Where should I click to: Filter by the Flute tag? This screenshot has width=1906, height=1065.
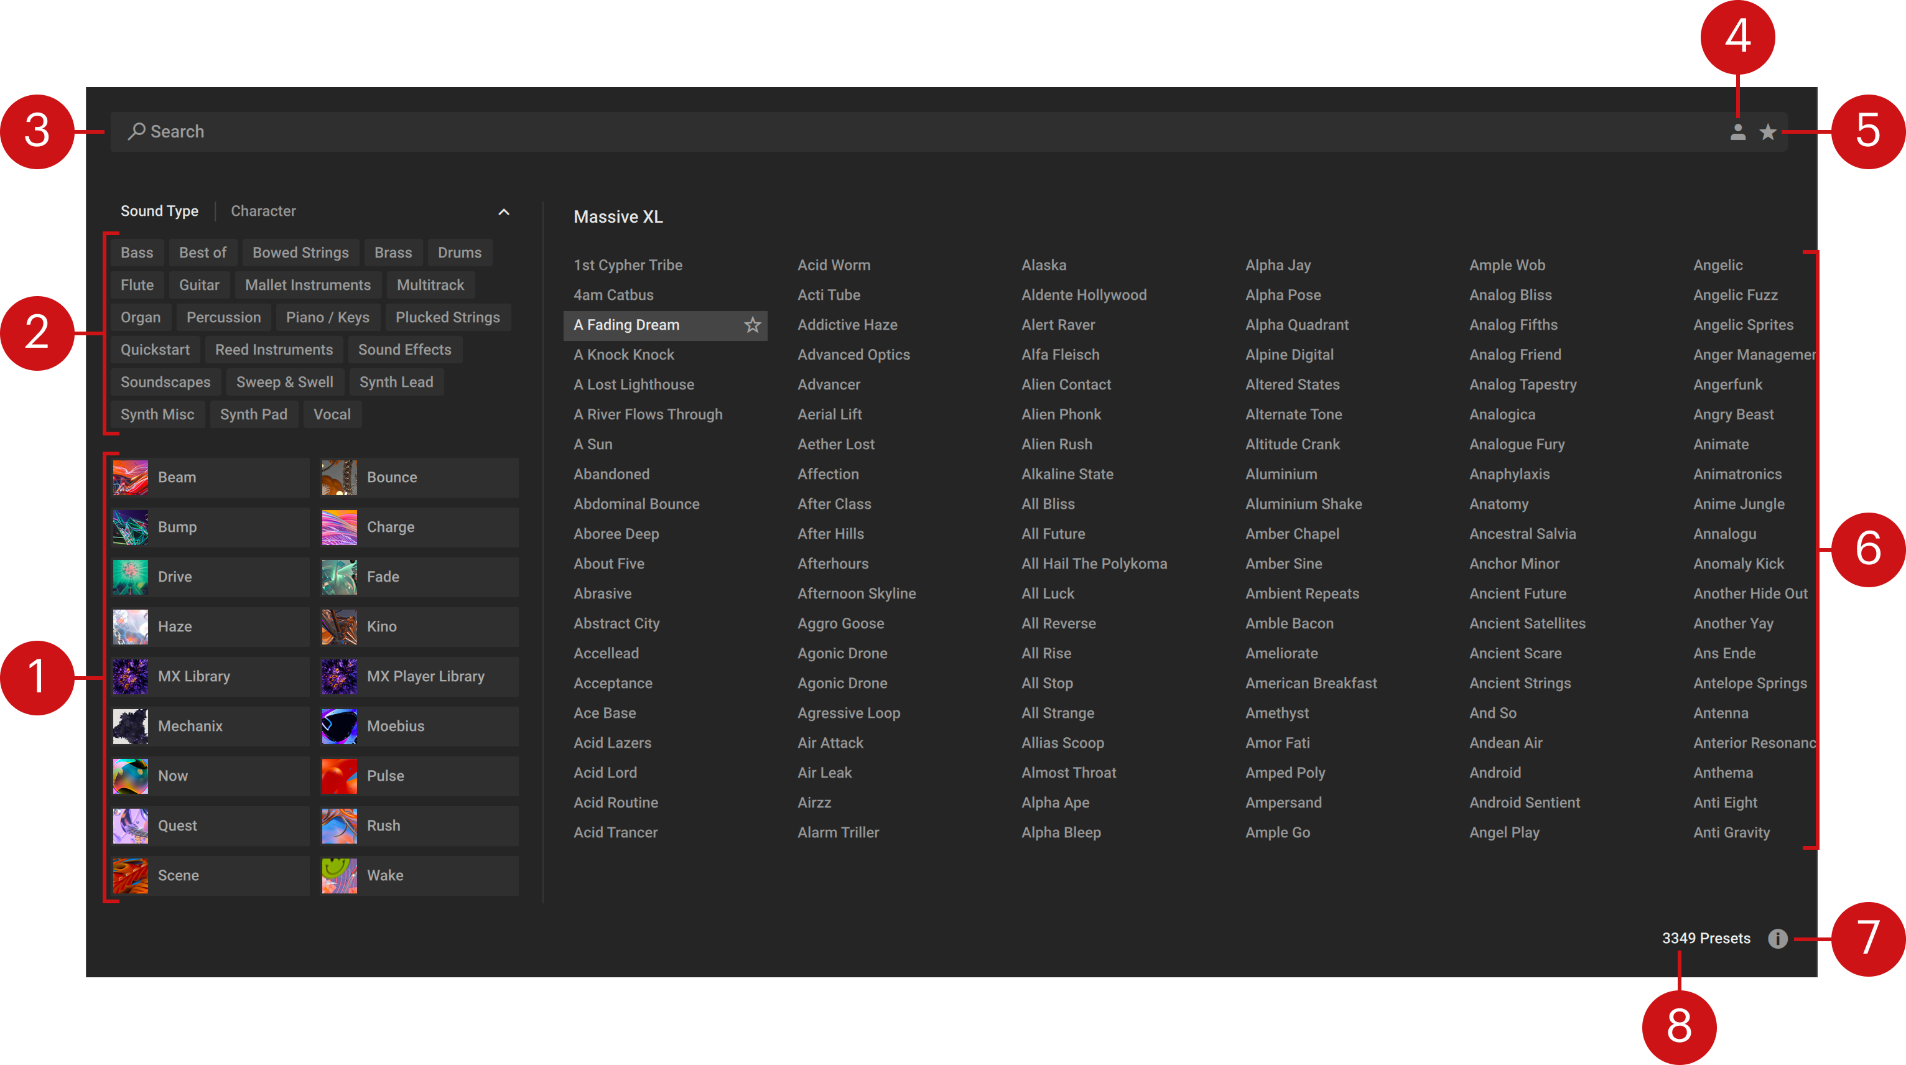[137, 285]
